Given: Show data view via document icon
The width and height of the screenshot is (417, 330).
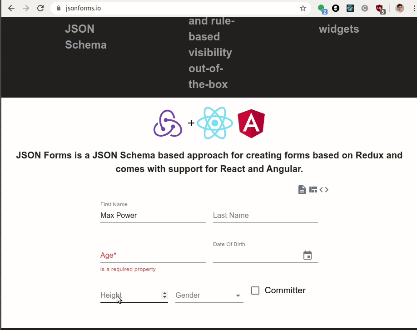Looking at the screenshot, I should [302, 190].
